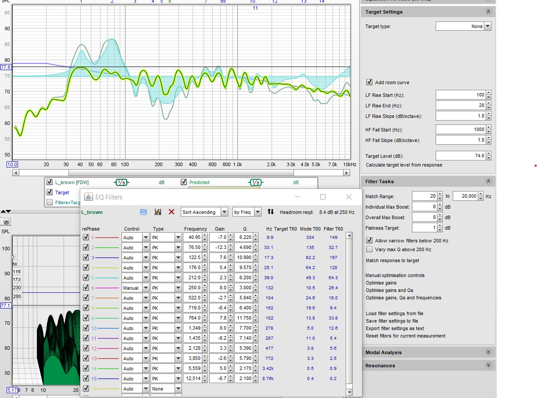Toggle the Add room curve checkbox

click(369, 82)
